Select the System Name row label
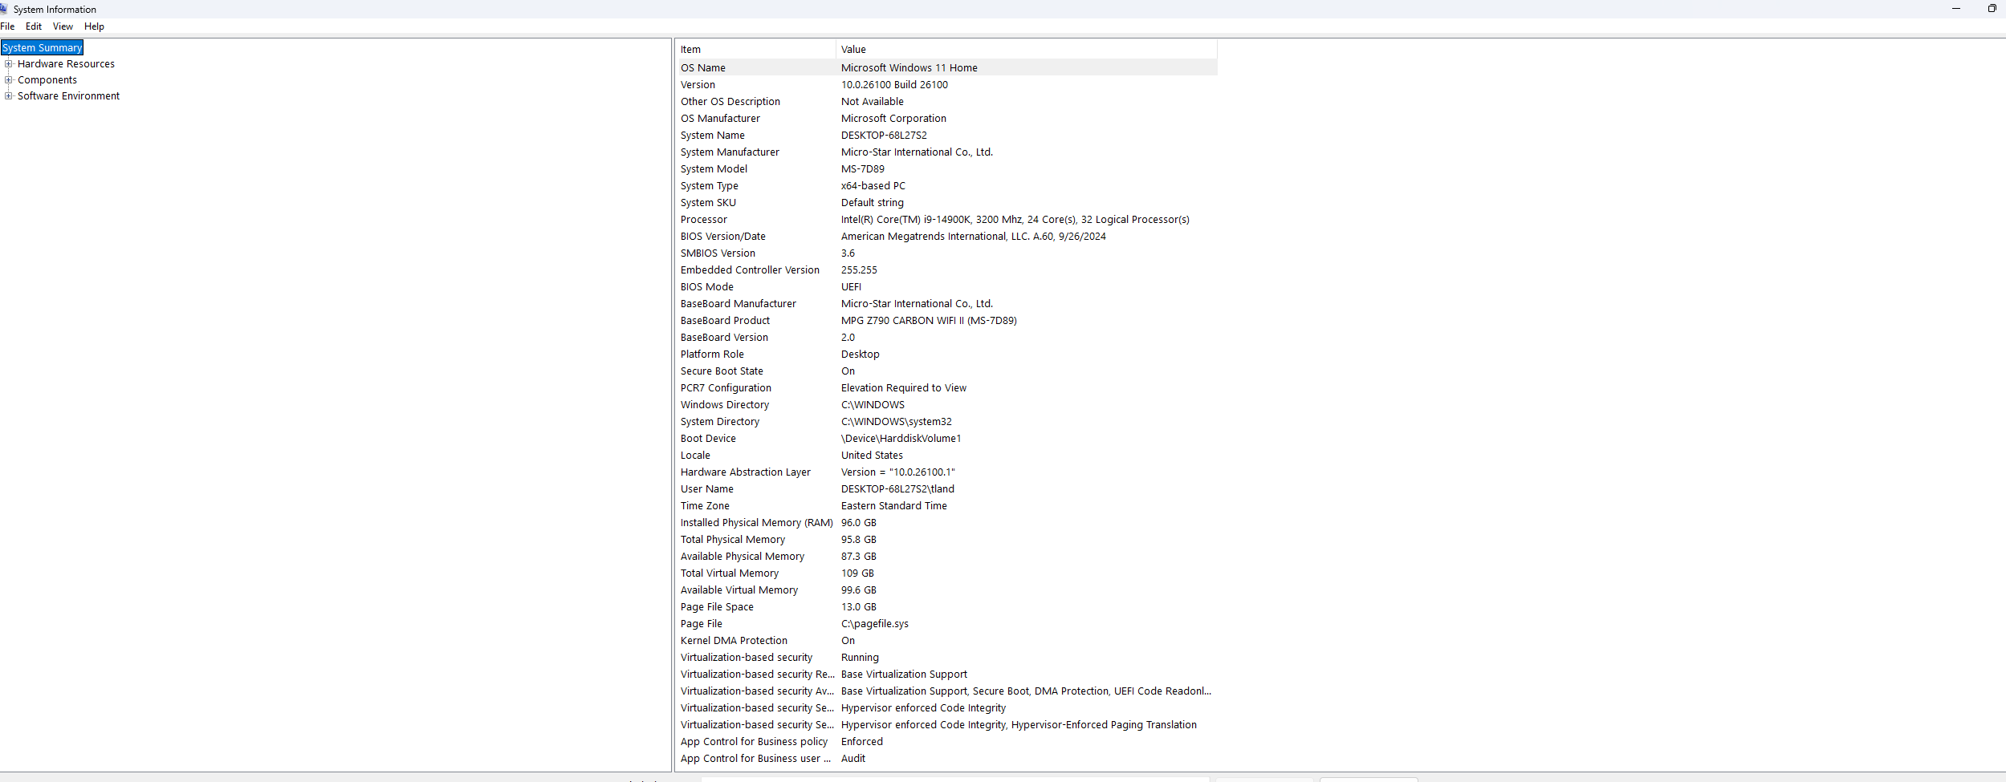The width and height of the screenshot is (2006, 782). tap(713, 136)
